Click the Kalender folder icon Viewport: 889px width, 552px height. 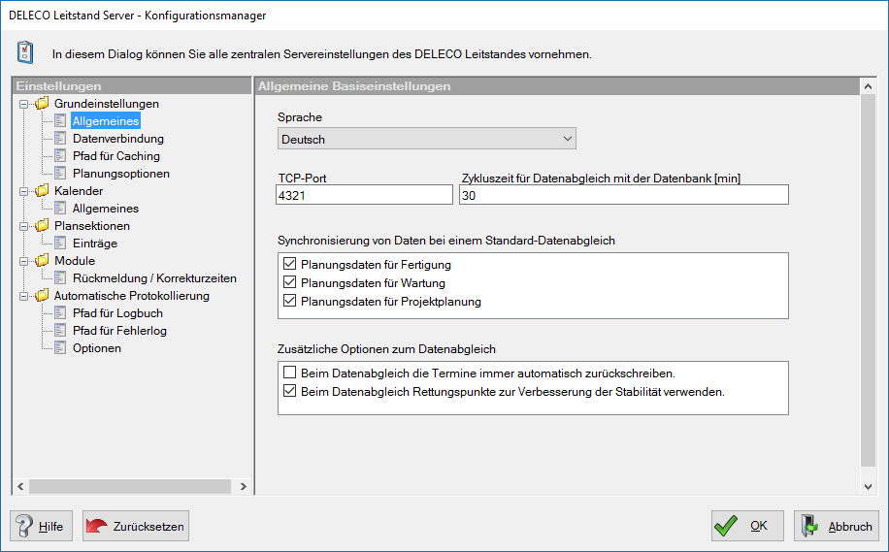click(42, 190)
